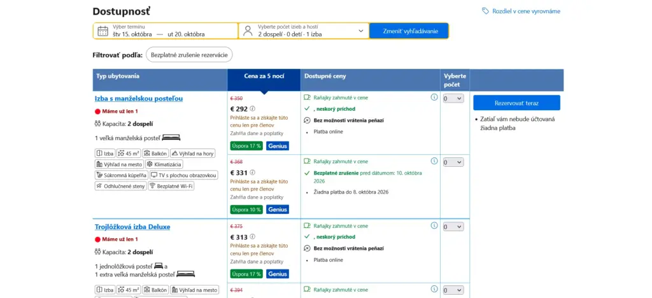The width and height of the screenshot is (652, 298).
Task: Click the green checkmark beside Bezplatné zrušenie
Action: click(x=308, y=173)
